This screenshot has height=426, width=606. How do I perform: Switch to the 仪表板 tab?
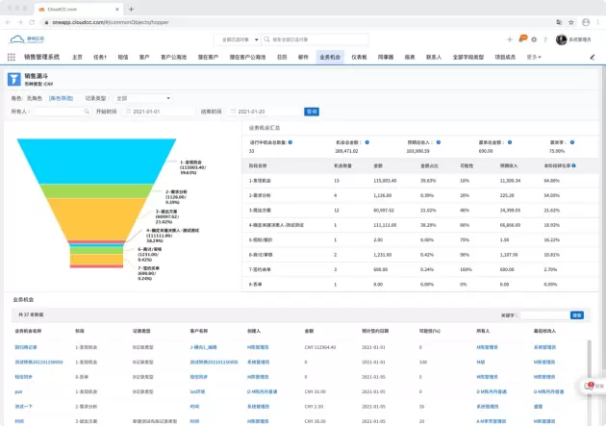point(359,57)
